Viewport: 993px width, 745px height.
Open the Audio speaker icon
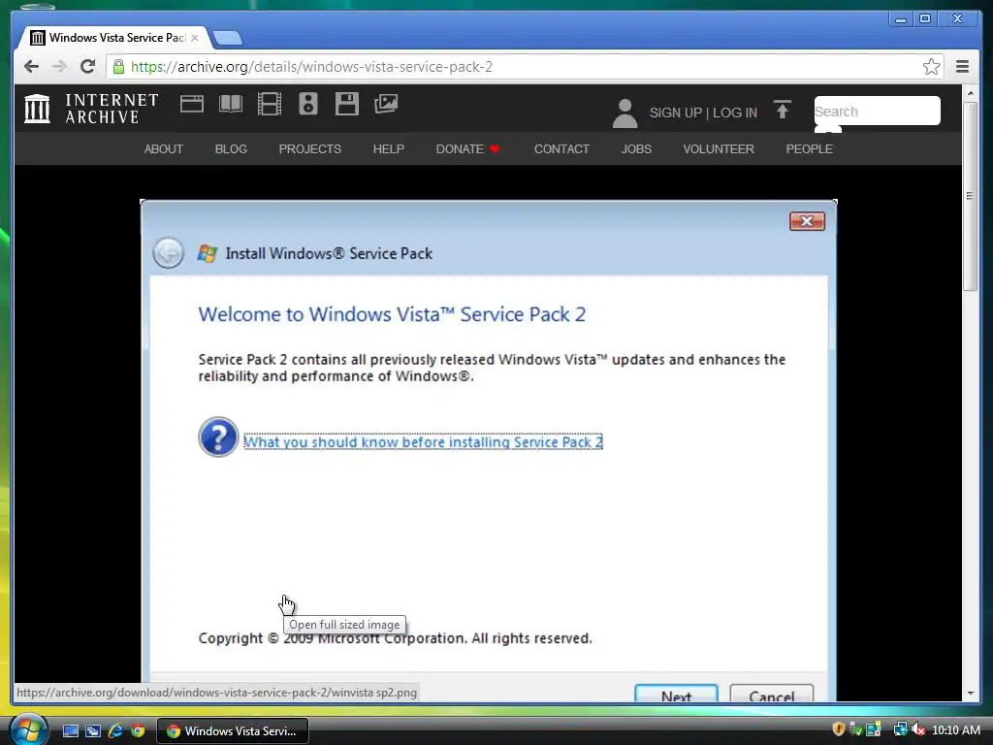pos(307,104)
